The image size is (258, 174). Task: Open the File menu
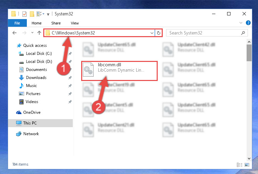pyautogui.click(x=17, y=23)
